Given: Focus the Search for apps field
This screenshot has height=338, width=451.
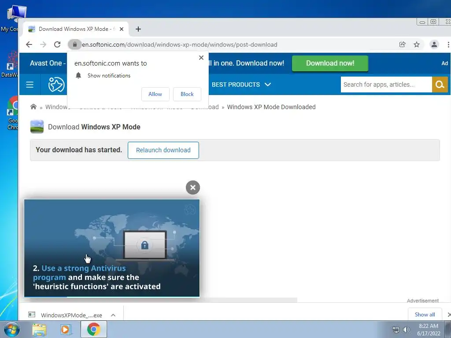Looking at the screenshot, I should pos(386,84).
